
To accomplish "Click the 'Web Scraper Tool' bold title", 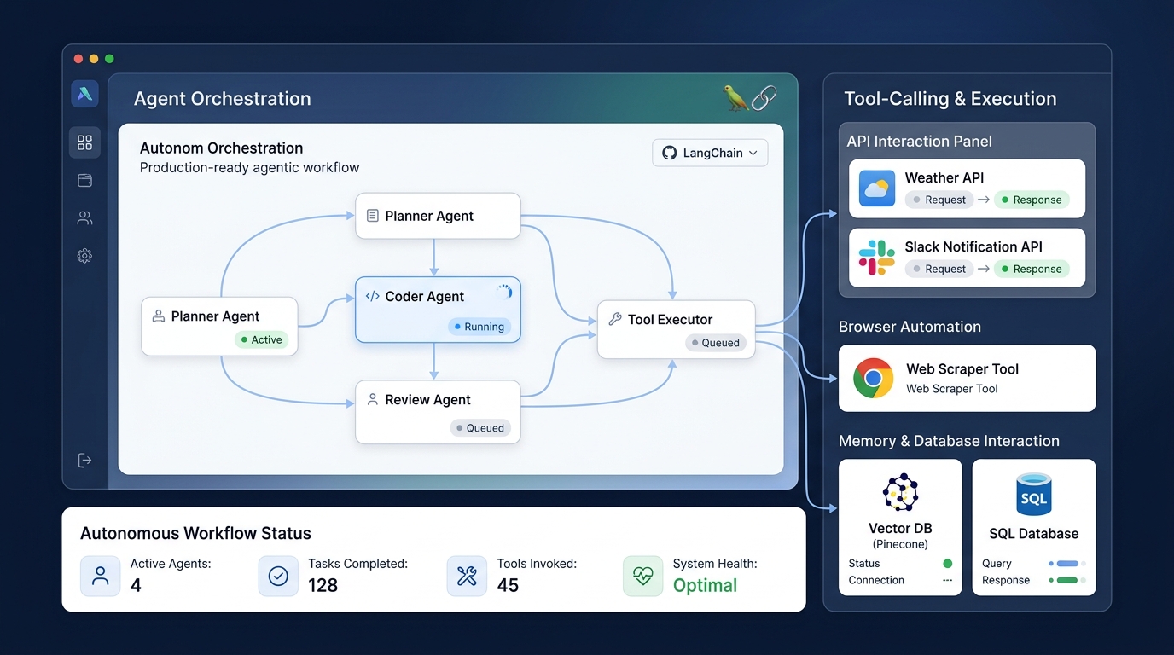I will click(962, 369).
